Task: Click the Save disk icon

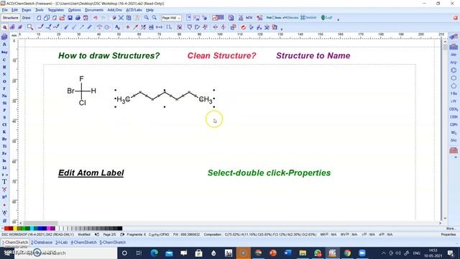Action: pyautogui.click(x=70, y=18)
